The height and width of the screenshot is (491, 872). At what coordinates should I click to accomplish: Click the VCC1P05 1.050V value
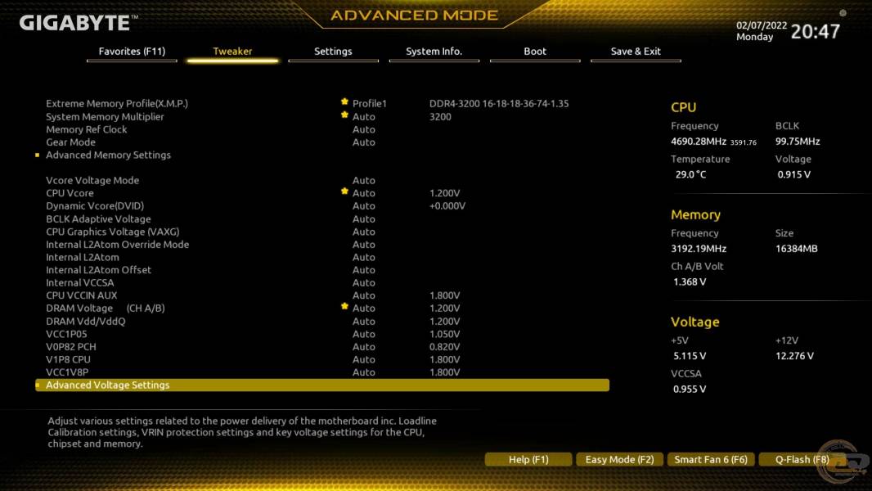[444, 334]
